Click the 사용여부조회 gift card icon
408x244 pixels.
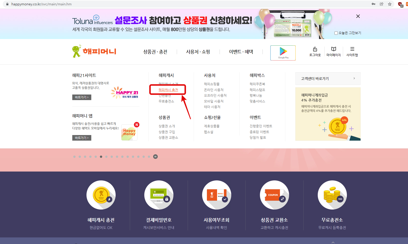point(217,195)
